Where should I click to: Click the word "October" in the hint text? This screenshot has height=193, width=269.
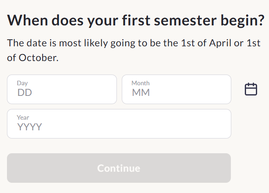click(x=39, y=58)
